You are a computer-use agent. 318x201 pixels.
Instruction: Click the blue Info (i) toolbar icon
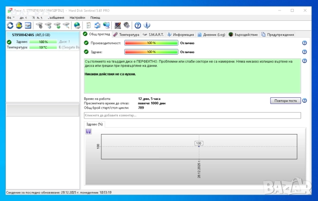[x=147, y=25]
